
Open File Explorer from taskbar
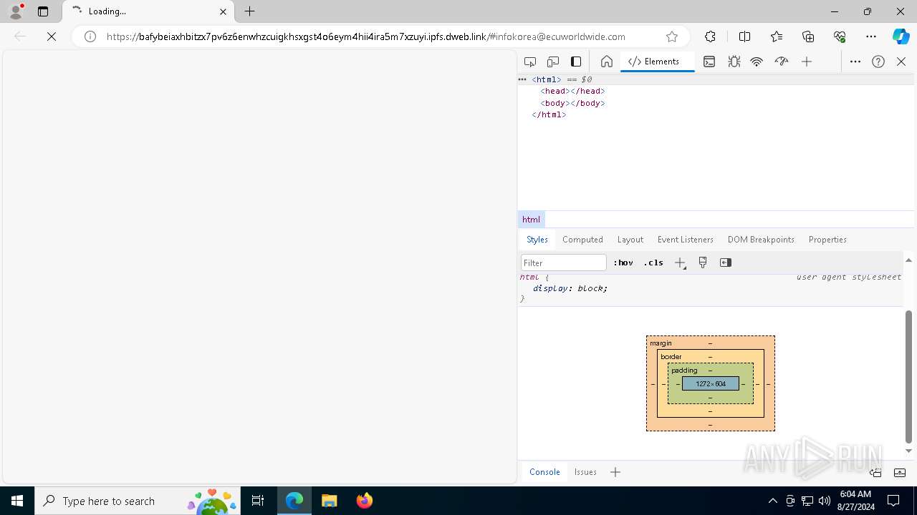click(x=329, y=501)
